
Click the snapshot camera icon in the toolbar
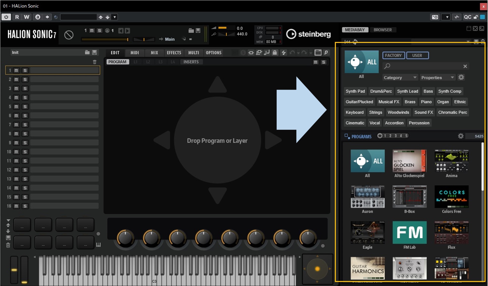pyautogui.click(x=435, y=17)
